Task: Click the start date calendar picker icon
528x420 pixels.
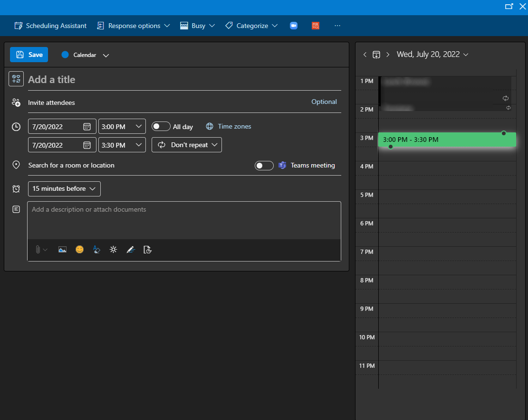Action: (87, 127)
